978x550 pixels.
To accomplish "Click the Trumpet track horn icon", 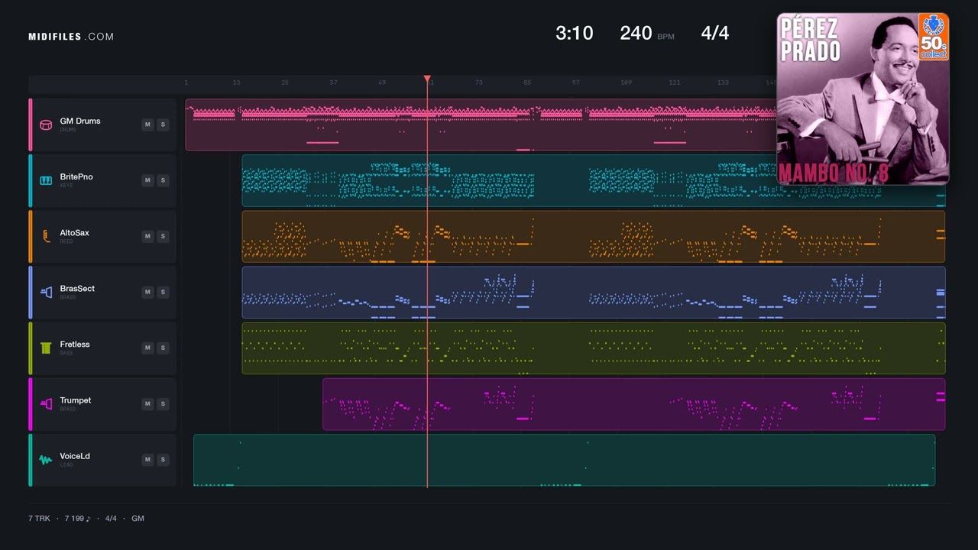I will [x=46, y=403].
